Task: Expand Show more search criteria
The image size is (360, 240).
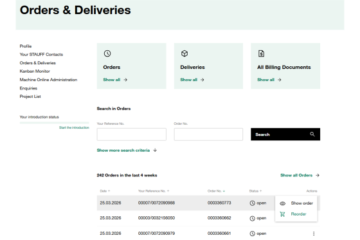Action: tap(127, 151)
